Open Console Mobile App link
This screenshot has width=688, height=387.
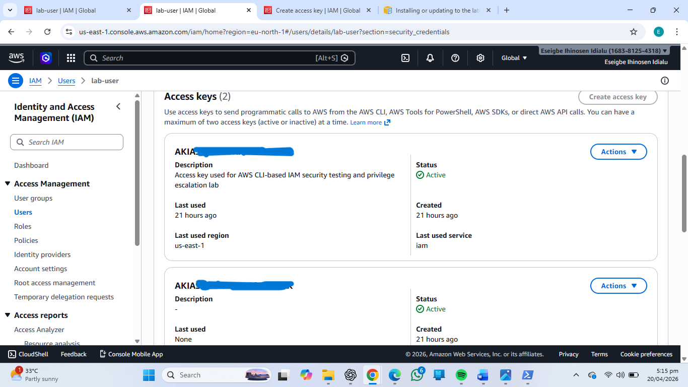coord(131,354)
